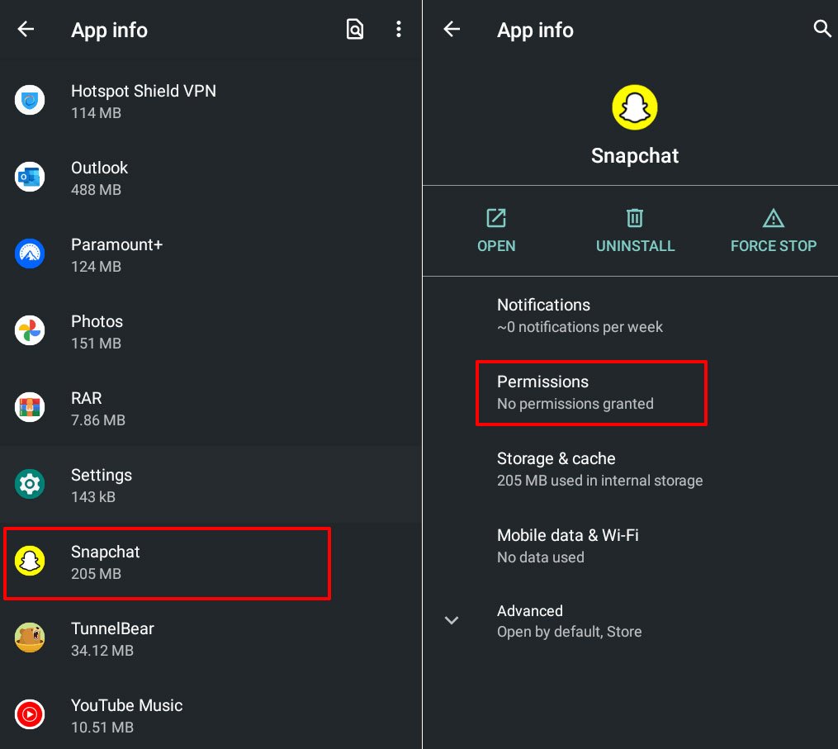
Task: Open Snapchat with the OPEN icon
Action: click(x=496, y=219)
